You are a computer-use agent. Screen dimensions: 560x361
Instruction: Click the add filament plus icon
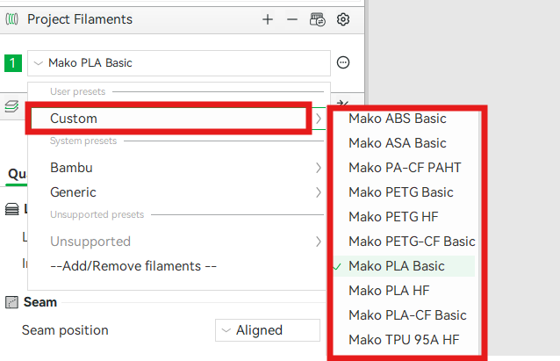268,19
